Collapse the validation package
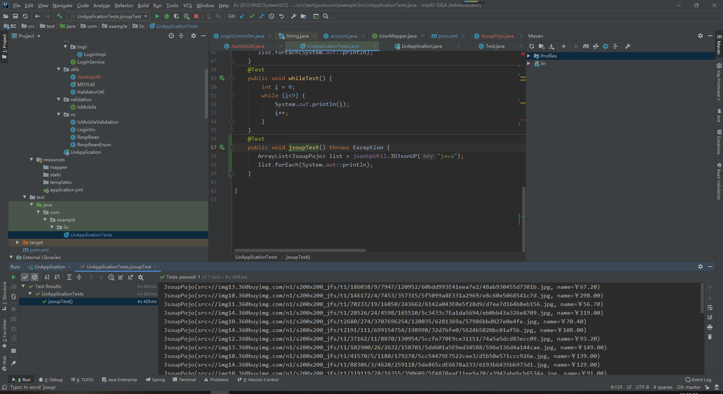Viewport: 723px width, 394px height. click(59, 100)
